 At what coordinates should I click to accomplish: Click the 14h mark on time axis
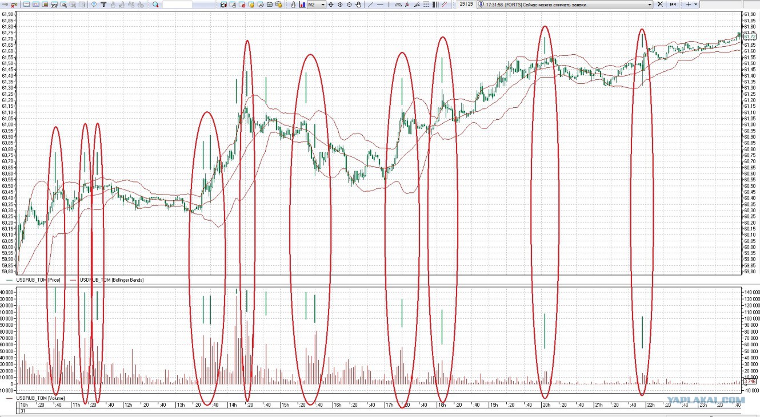click(x=233, y=405)
